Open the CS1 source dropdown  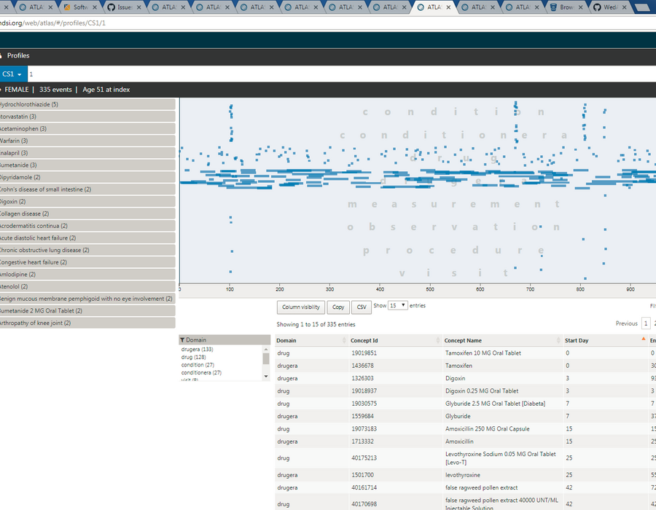(x=12, y=74)
